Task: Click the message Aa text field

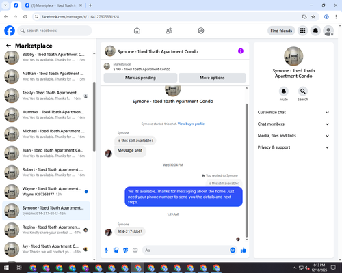Action: click(x=186, y=250)
